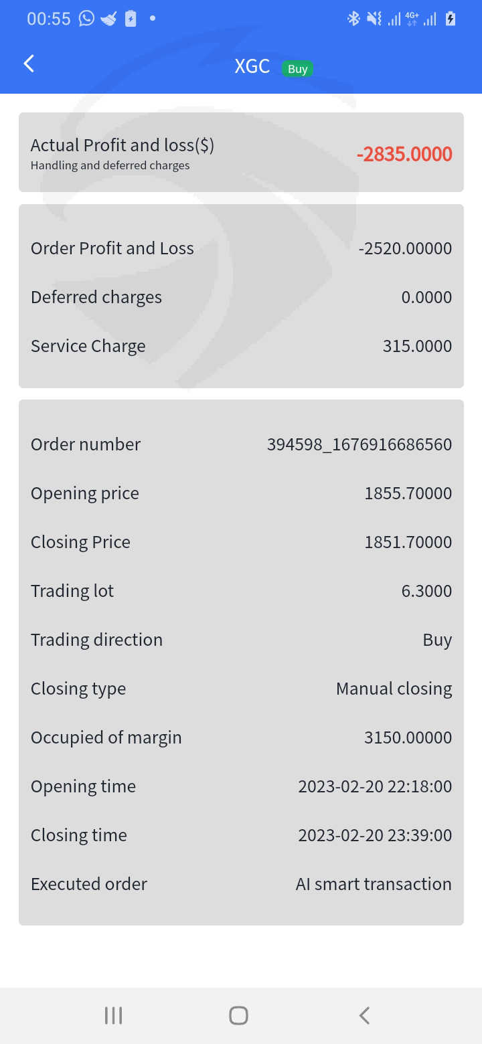
Task: Tap the AI smart transaction text
Action: coord(374,884)
